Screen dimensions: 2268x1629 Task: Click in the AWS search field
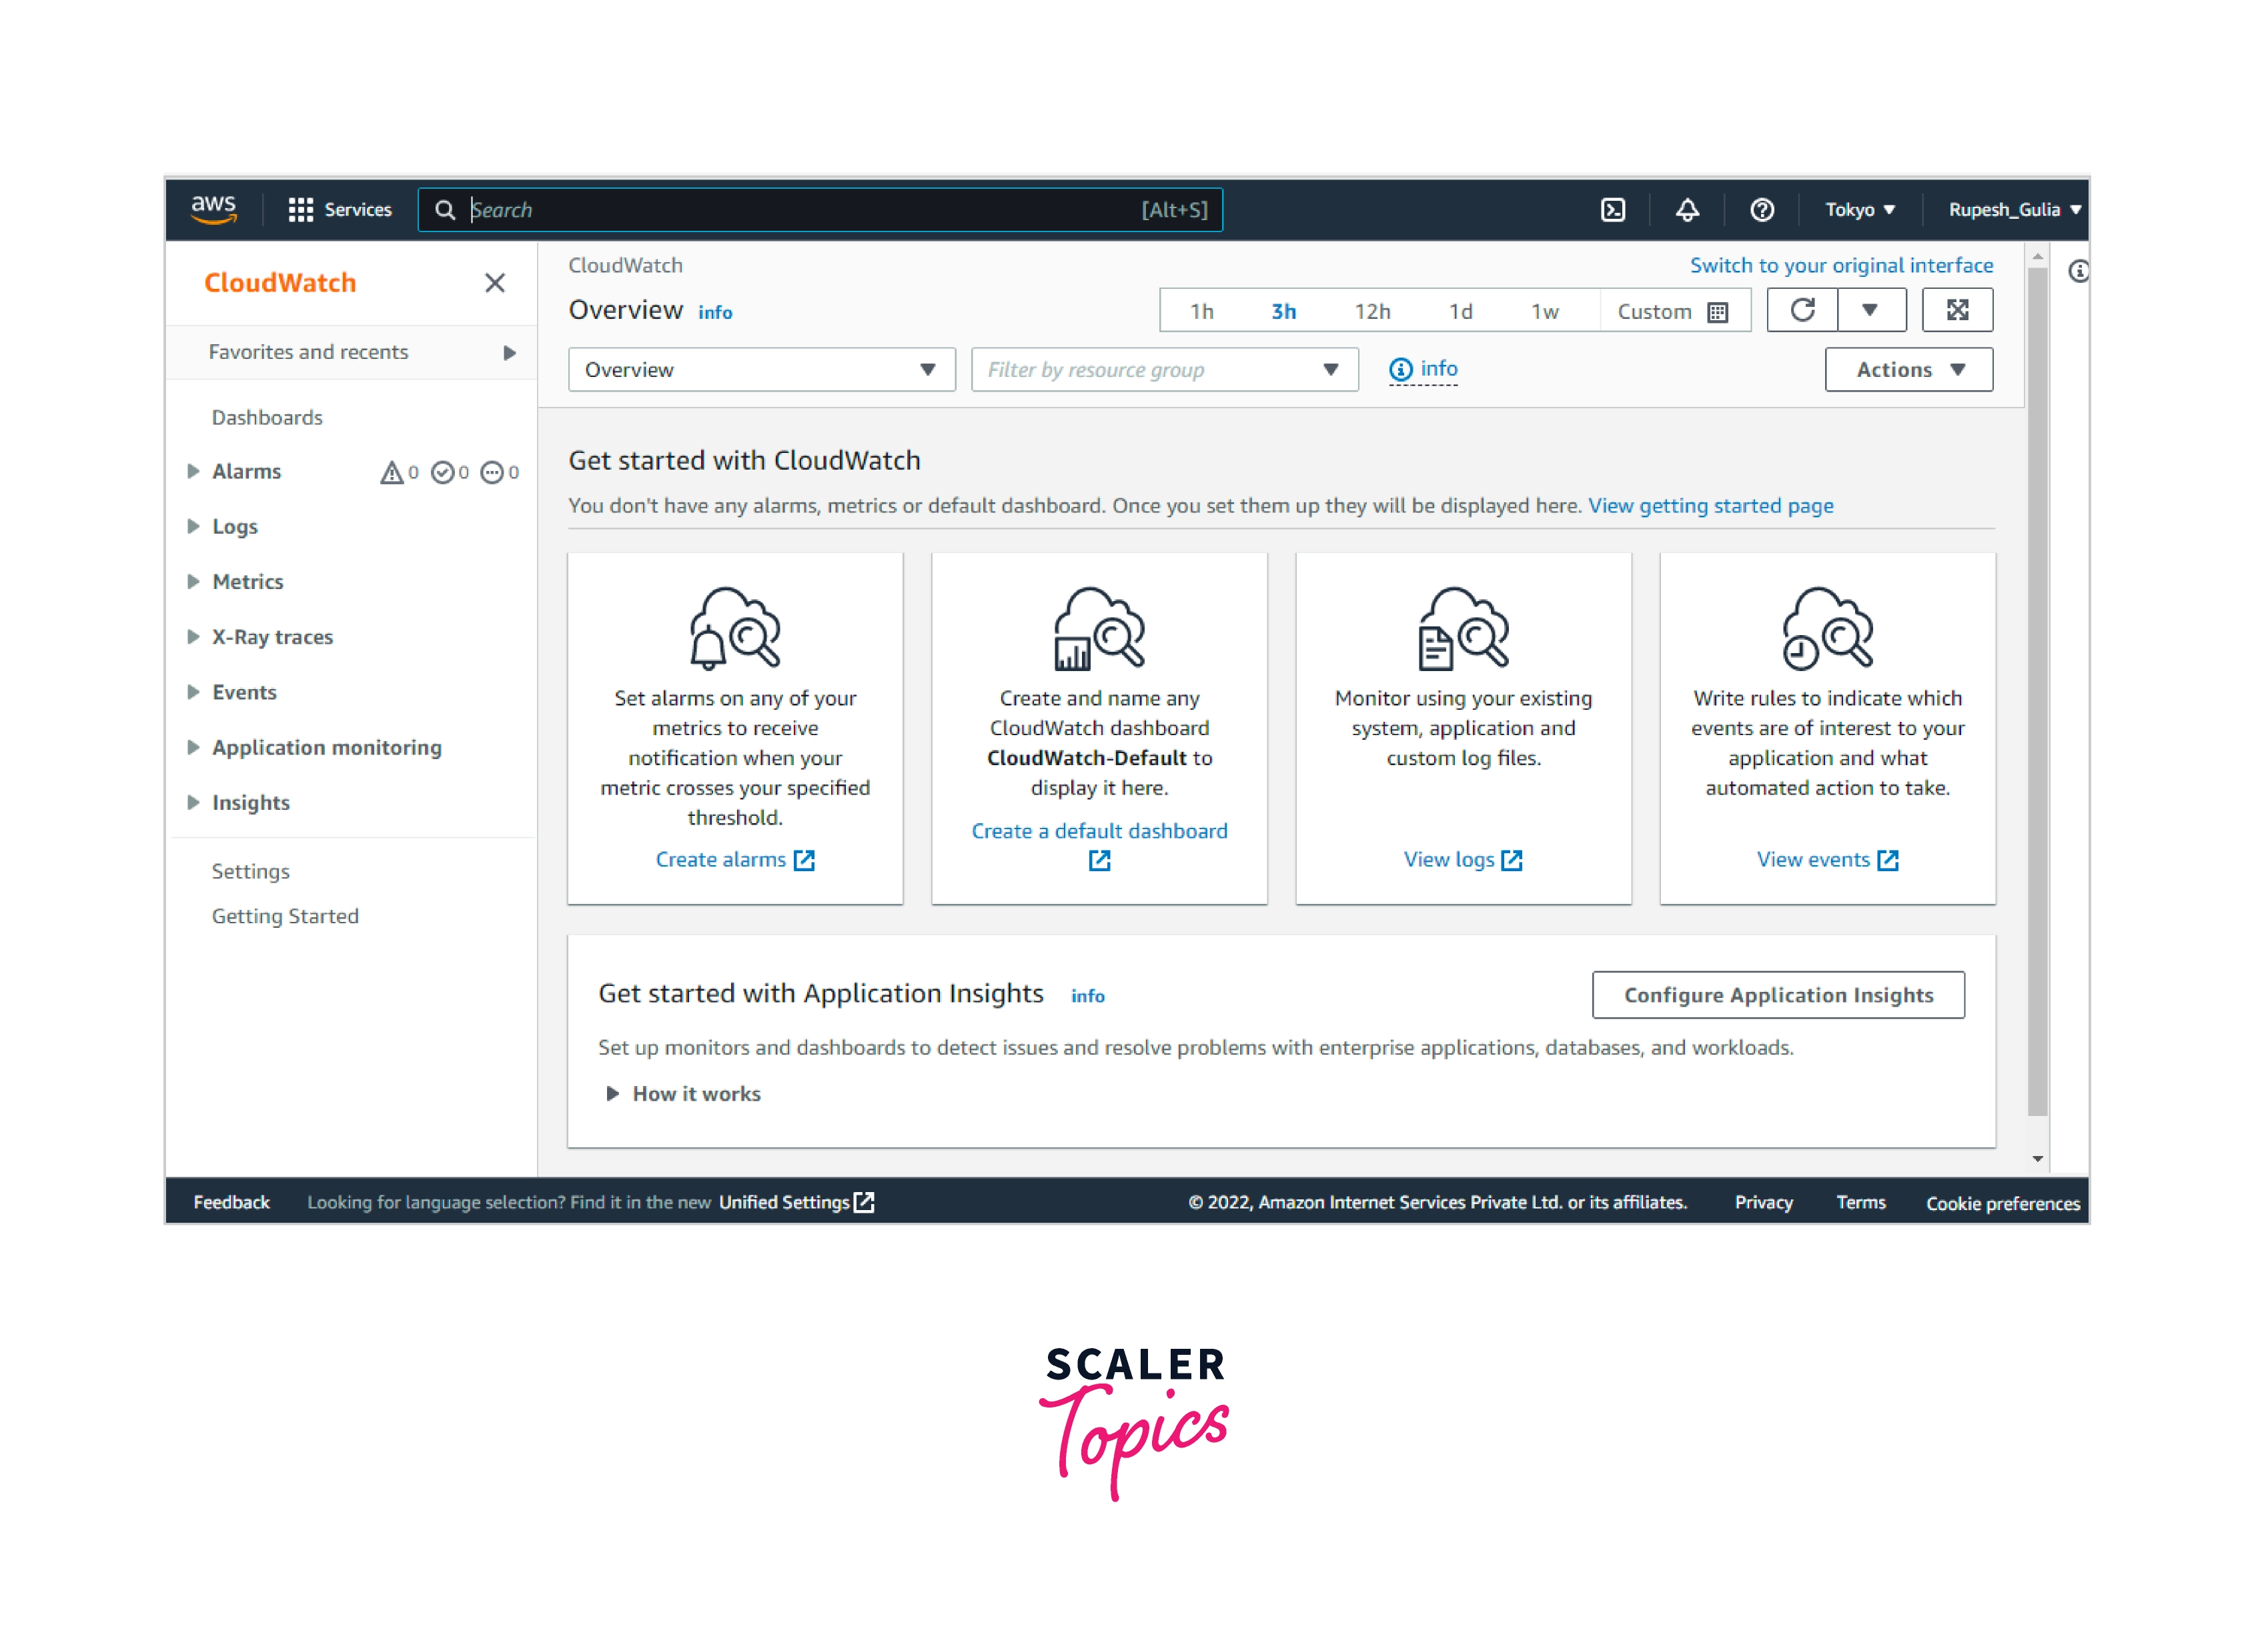pyautogui.click(x=800, y=210)
